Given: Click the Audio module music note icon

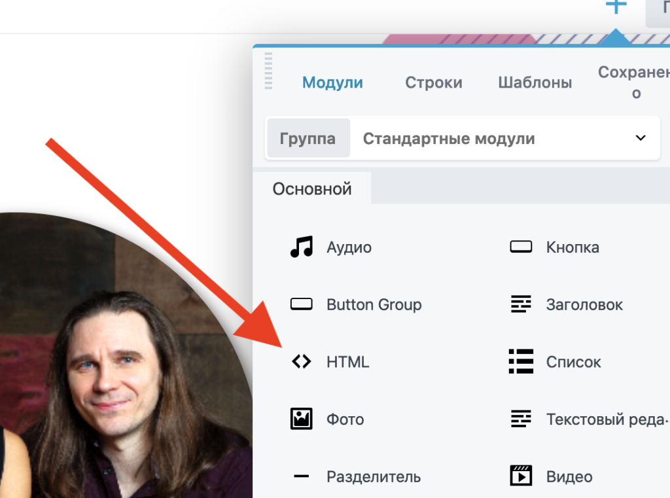Looking at the screenshot, I should [302, 247].
